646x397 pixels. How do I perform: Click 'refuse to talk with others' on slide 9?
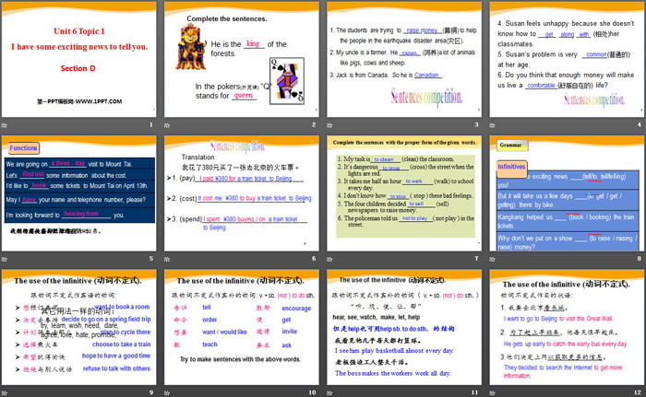(116, 368)
